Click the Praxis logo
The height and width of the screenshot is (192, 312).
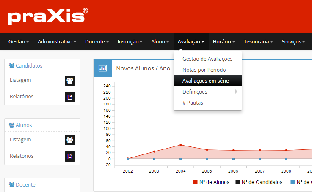click(48, 16)
